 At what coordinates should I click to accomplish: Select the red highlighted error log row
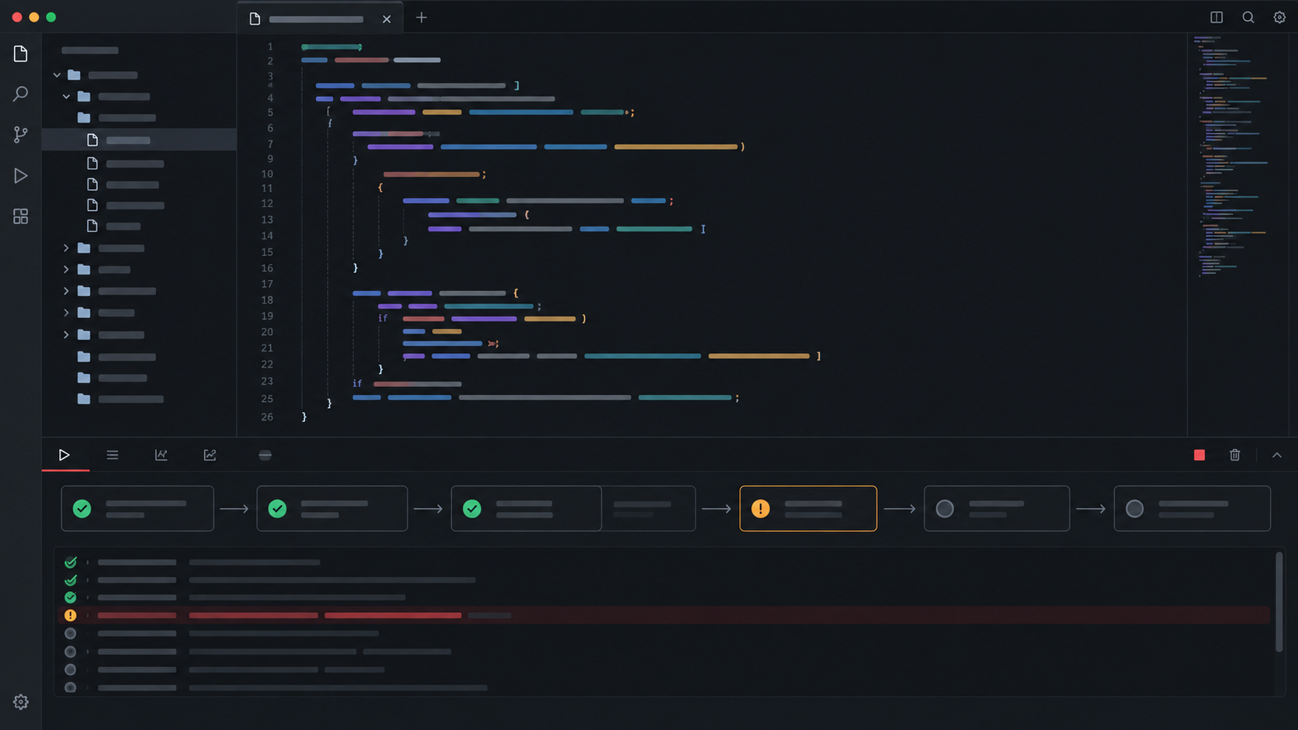pos(665,615)
